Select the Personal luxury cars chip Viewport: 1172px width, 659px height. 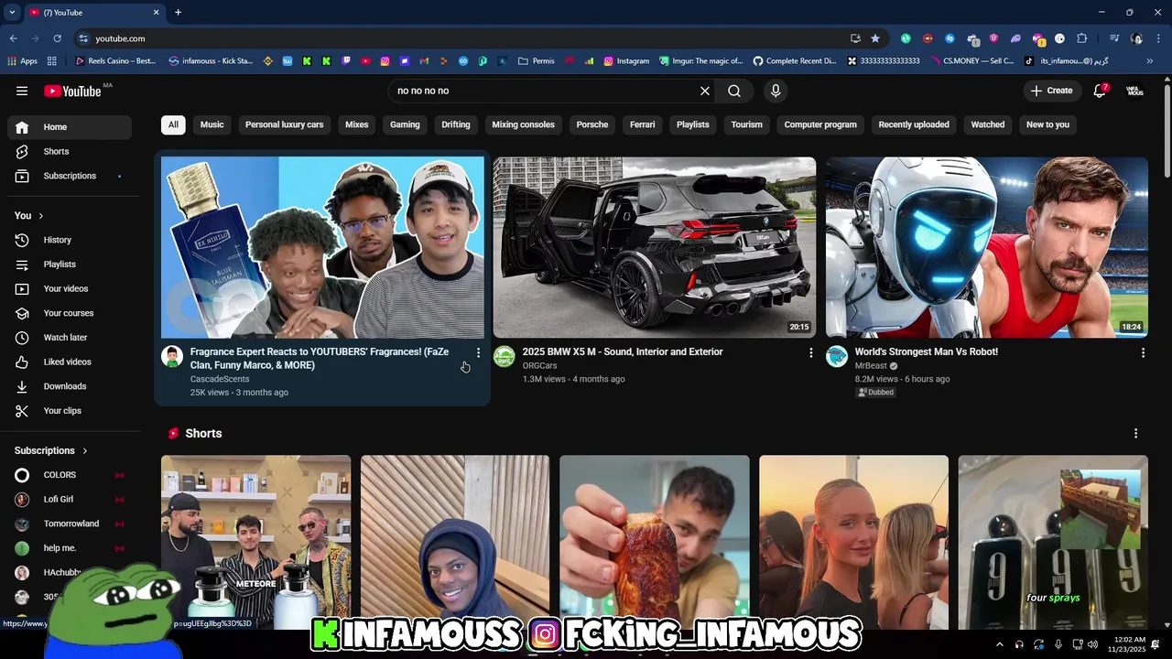[285, 124]
